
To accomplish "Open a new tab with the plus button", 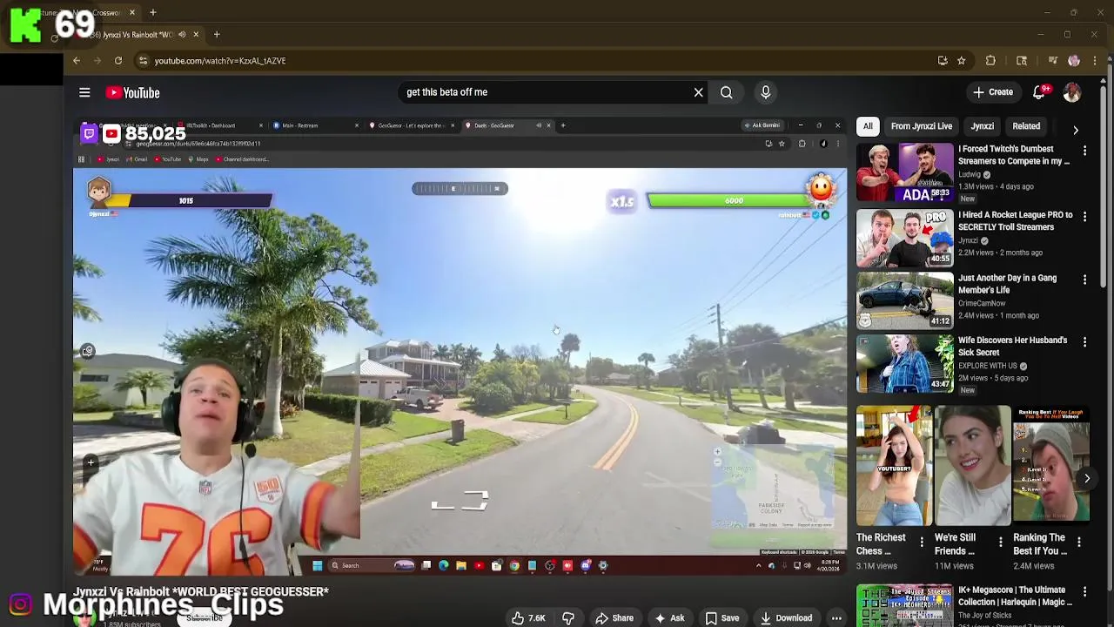I will click(x=217, y=35).
